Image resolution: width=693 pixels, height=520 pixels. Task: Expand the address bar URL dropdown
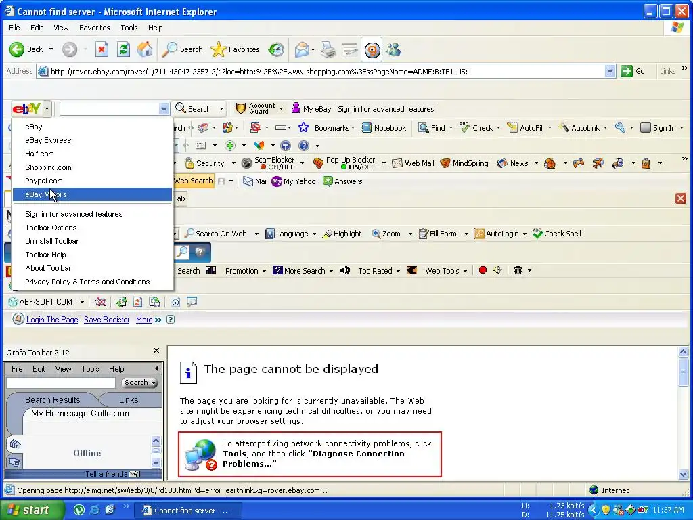click(610, 71)
